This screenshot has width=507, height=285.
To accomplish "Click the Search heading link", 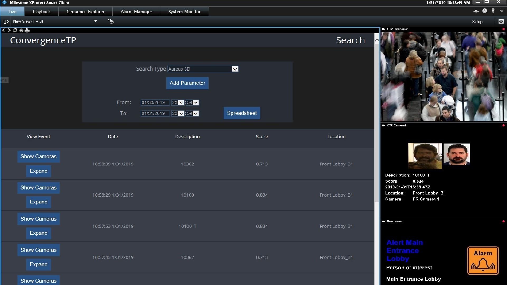I will 350,40.
